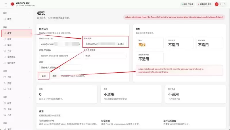230x130 pixels.
Task: Open 节点 nodes in sidebar
Action: [17, 89]
